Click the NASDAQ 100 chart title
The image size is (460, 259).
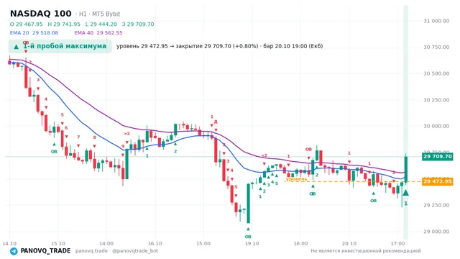click(x=41, y=14)
